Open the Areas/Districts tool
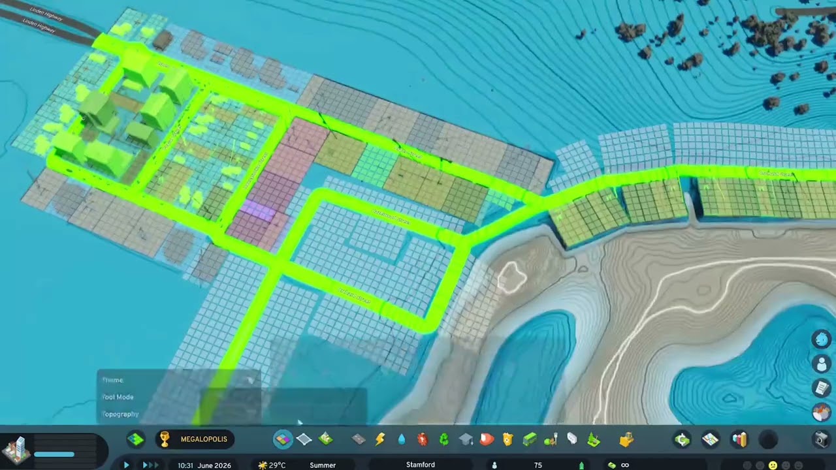The width and height of the screenshot is (836, 470). pos(304,439)
